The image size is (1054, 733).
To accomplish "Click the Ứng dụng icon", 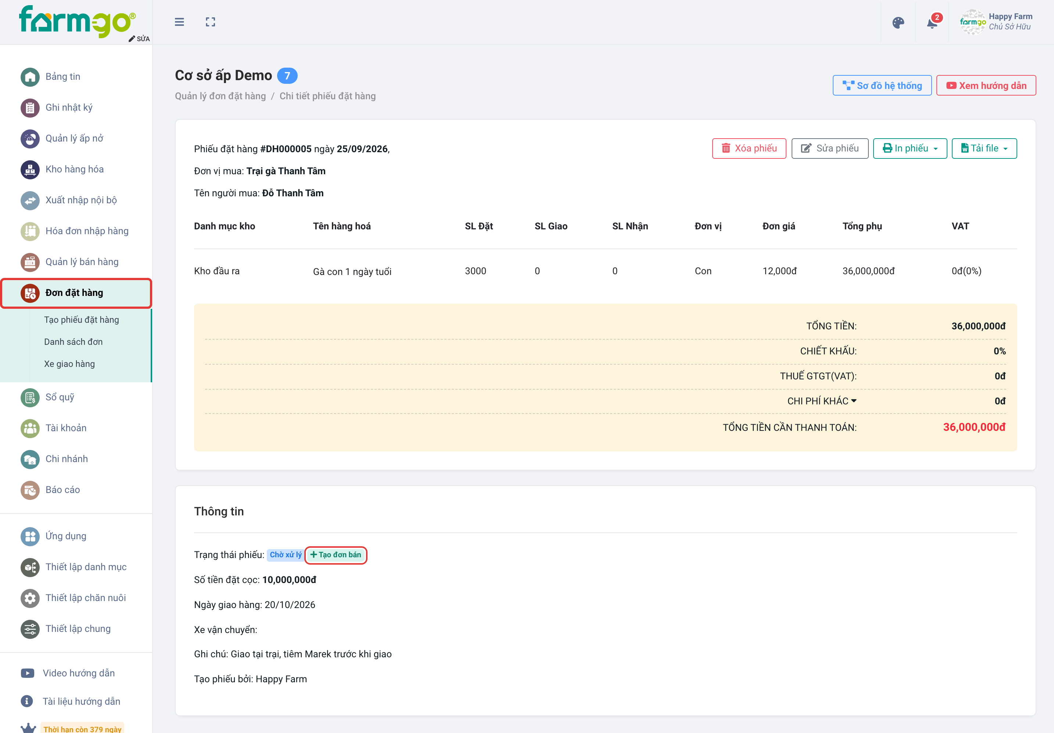I will [30, 536].
